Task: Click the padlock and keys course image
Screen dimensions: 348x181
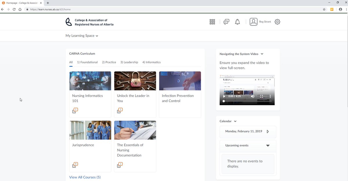Action: click(135, 81)
